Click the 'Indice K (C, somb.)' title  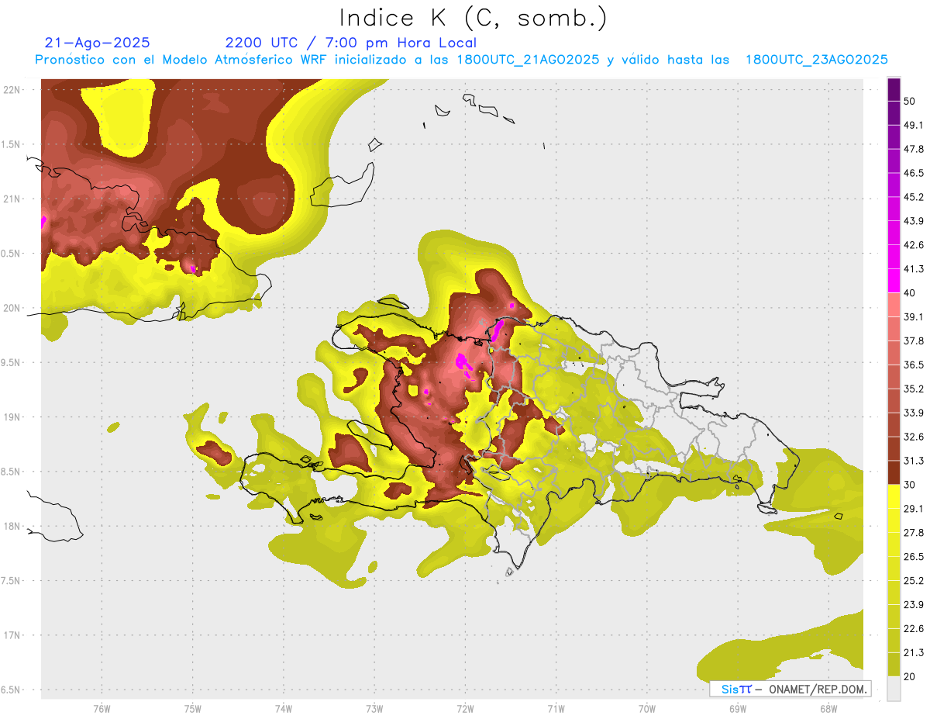click(x=473, y=18)
